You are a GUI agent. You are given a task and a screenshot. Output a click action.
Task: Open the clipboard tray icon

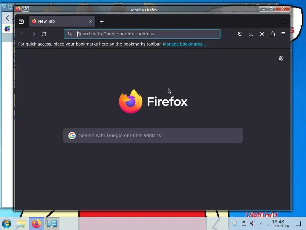(244, 223)
